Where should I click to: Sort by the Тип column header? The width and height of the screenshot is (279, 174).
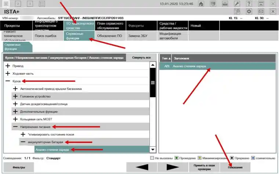[x=166, y=58]
